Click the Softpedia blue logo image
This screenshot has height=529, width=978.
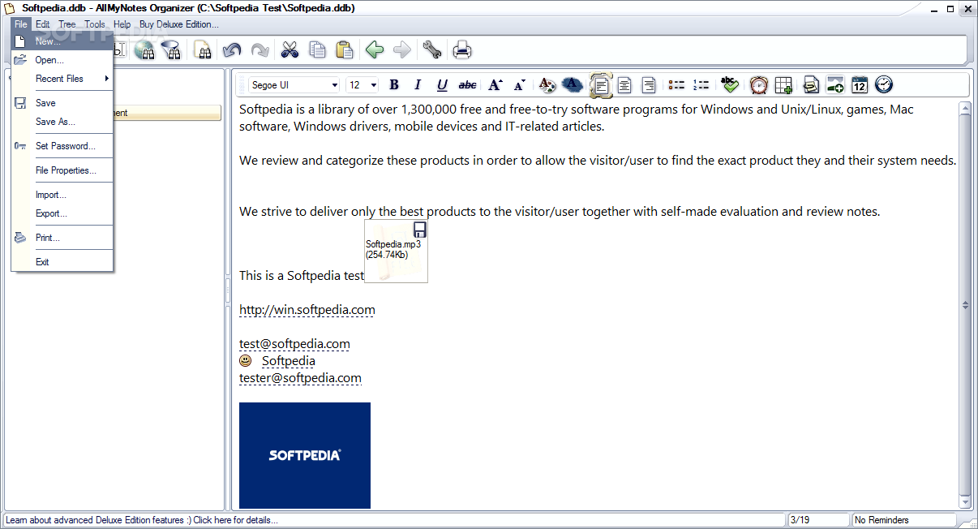click(x=305, y=455)
